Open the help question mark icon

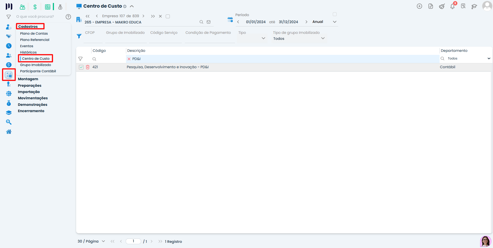click(68, 17)
